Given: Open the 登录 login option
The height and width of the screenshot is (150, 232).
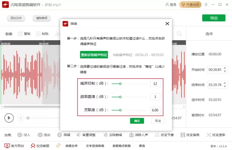Looking at the screenshot, I should coord(171,5).
